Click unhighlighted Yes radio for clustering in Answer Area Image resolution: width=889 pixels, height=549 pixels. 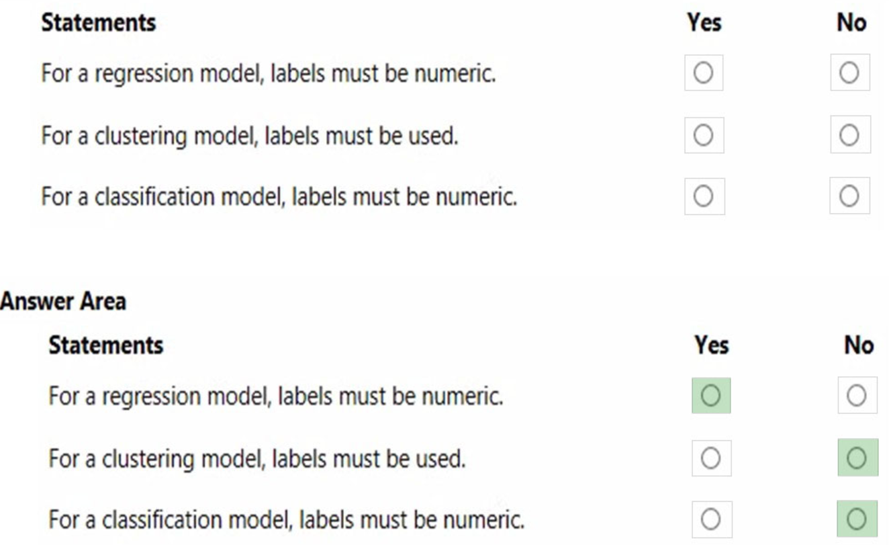point(710,458)
